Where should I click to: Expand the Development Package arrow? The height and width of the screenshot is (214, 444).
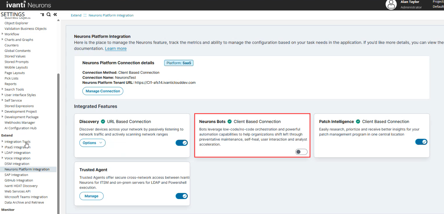pos(3,117)
